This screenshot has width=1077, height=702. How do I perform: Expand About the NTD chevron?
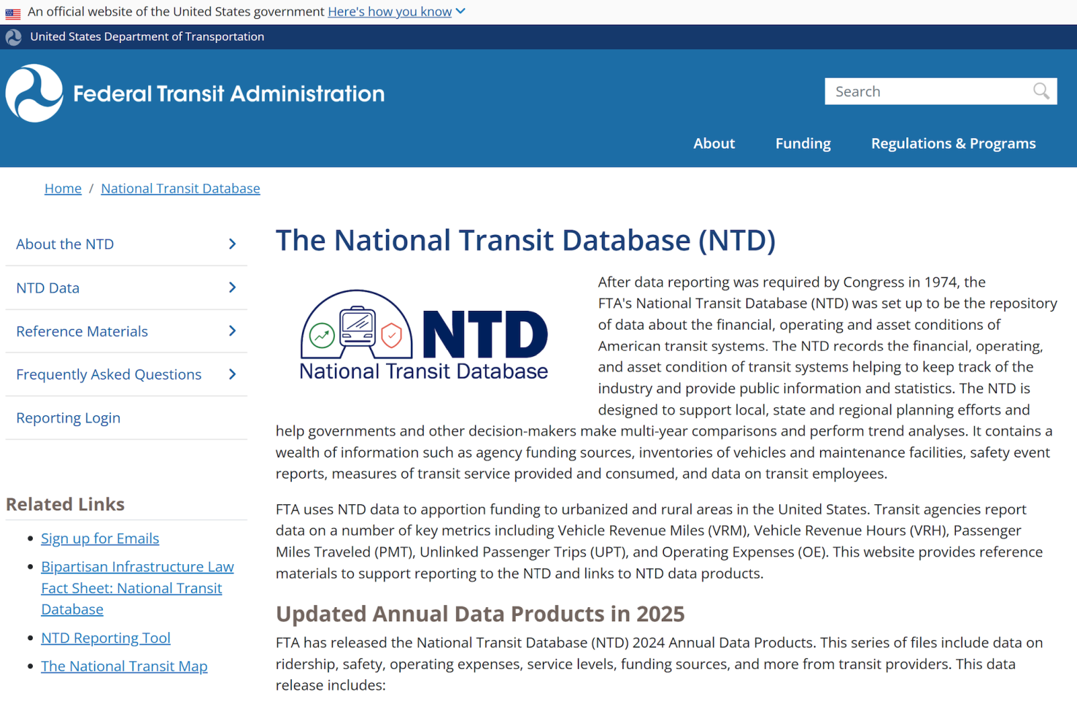232,244
